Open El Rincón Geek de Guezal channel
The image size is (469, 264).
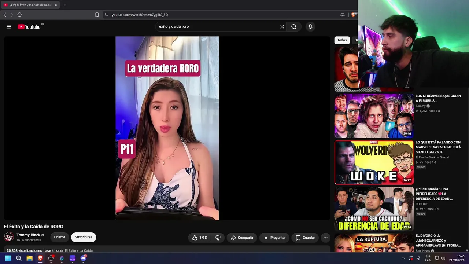[432, 157]
